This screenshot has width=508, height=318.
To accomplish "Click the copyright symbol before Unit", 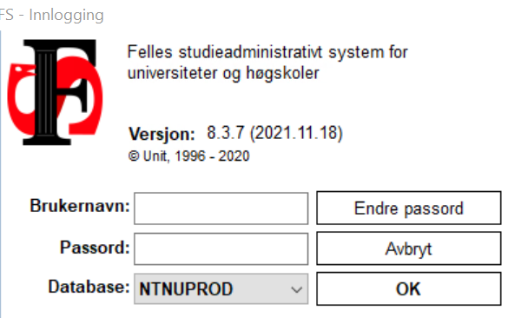I will [x=134, y=156].
